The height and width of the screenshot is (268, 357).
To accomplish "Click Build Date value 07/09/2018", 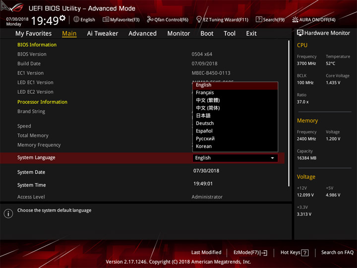I will (204, 64).
